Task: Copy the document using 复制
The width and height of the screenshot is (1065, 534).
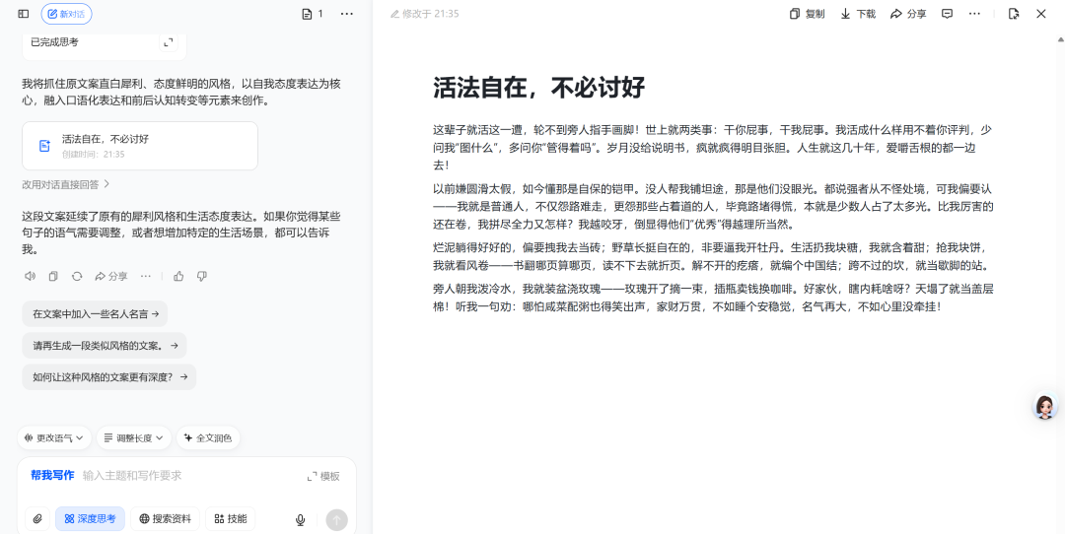Action: coord(807,14)
